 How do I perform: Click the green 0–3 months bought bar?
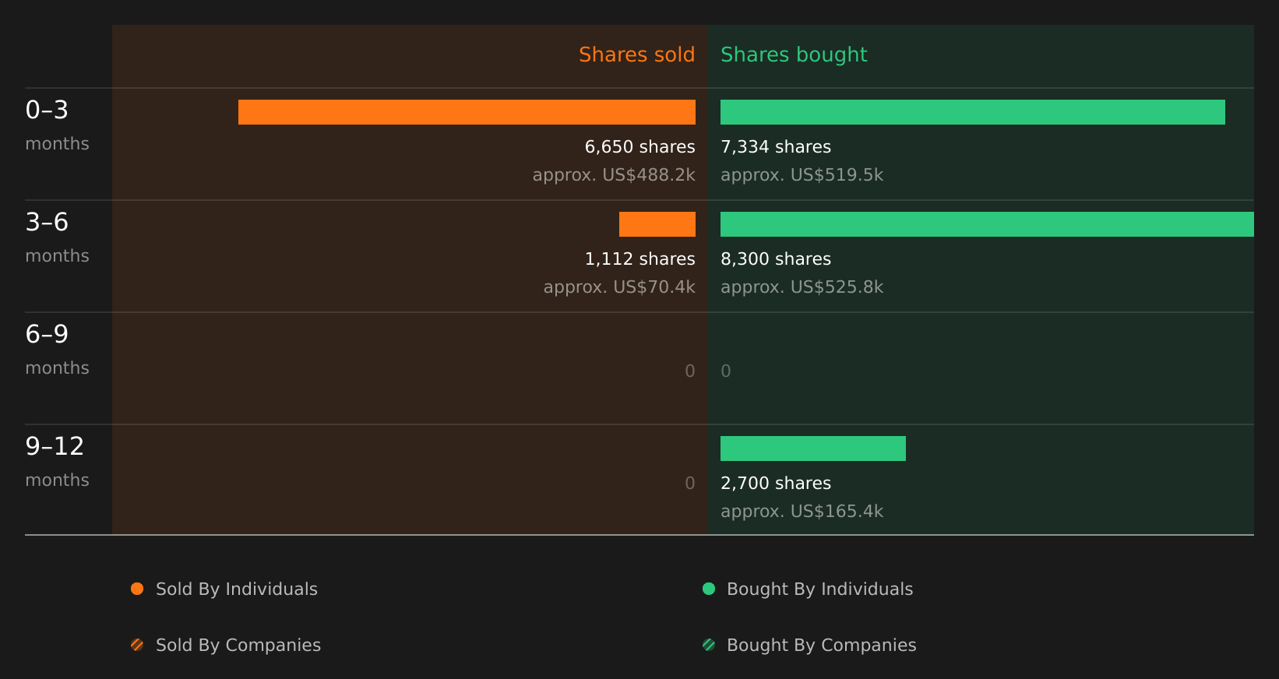click(973, 112)
